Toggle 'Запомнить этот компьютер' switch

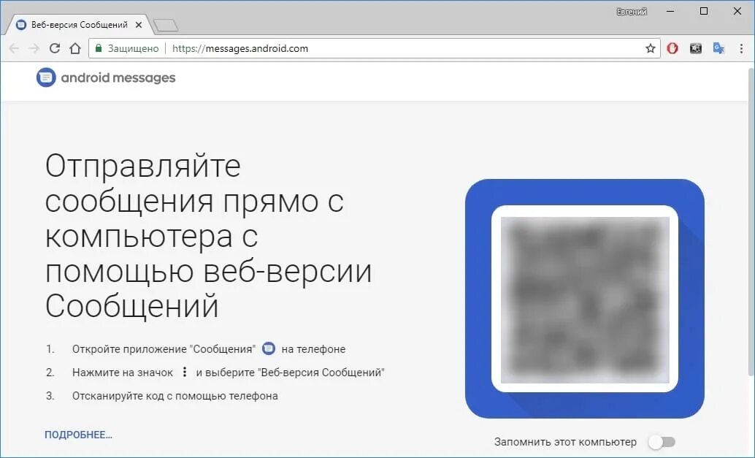662,442
